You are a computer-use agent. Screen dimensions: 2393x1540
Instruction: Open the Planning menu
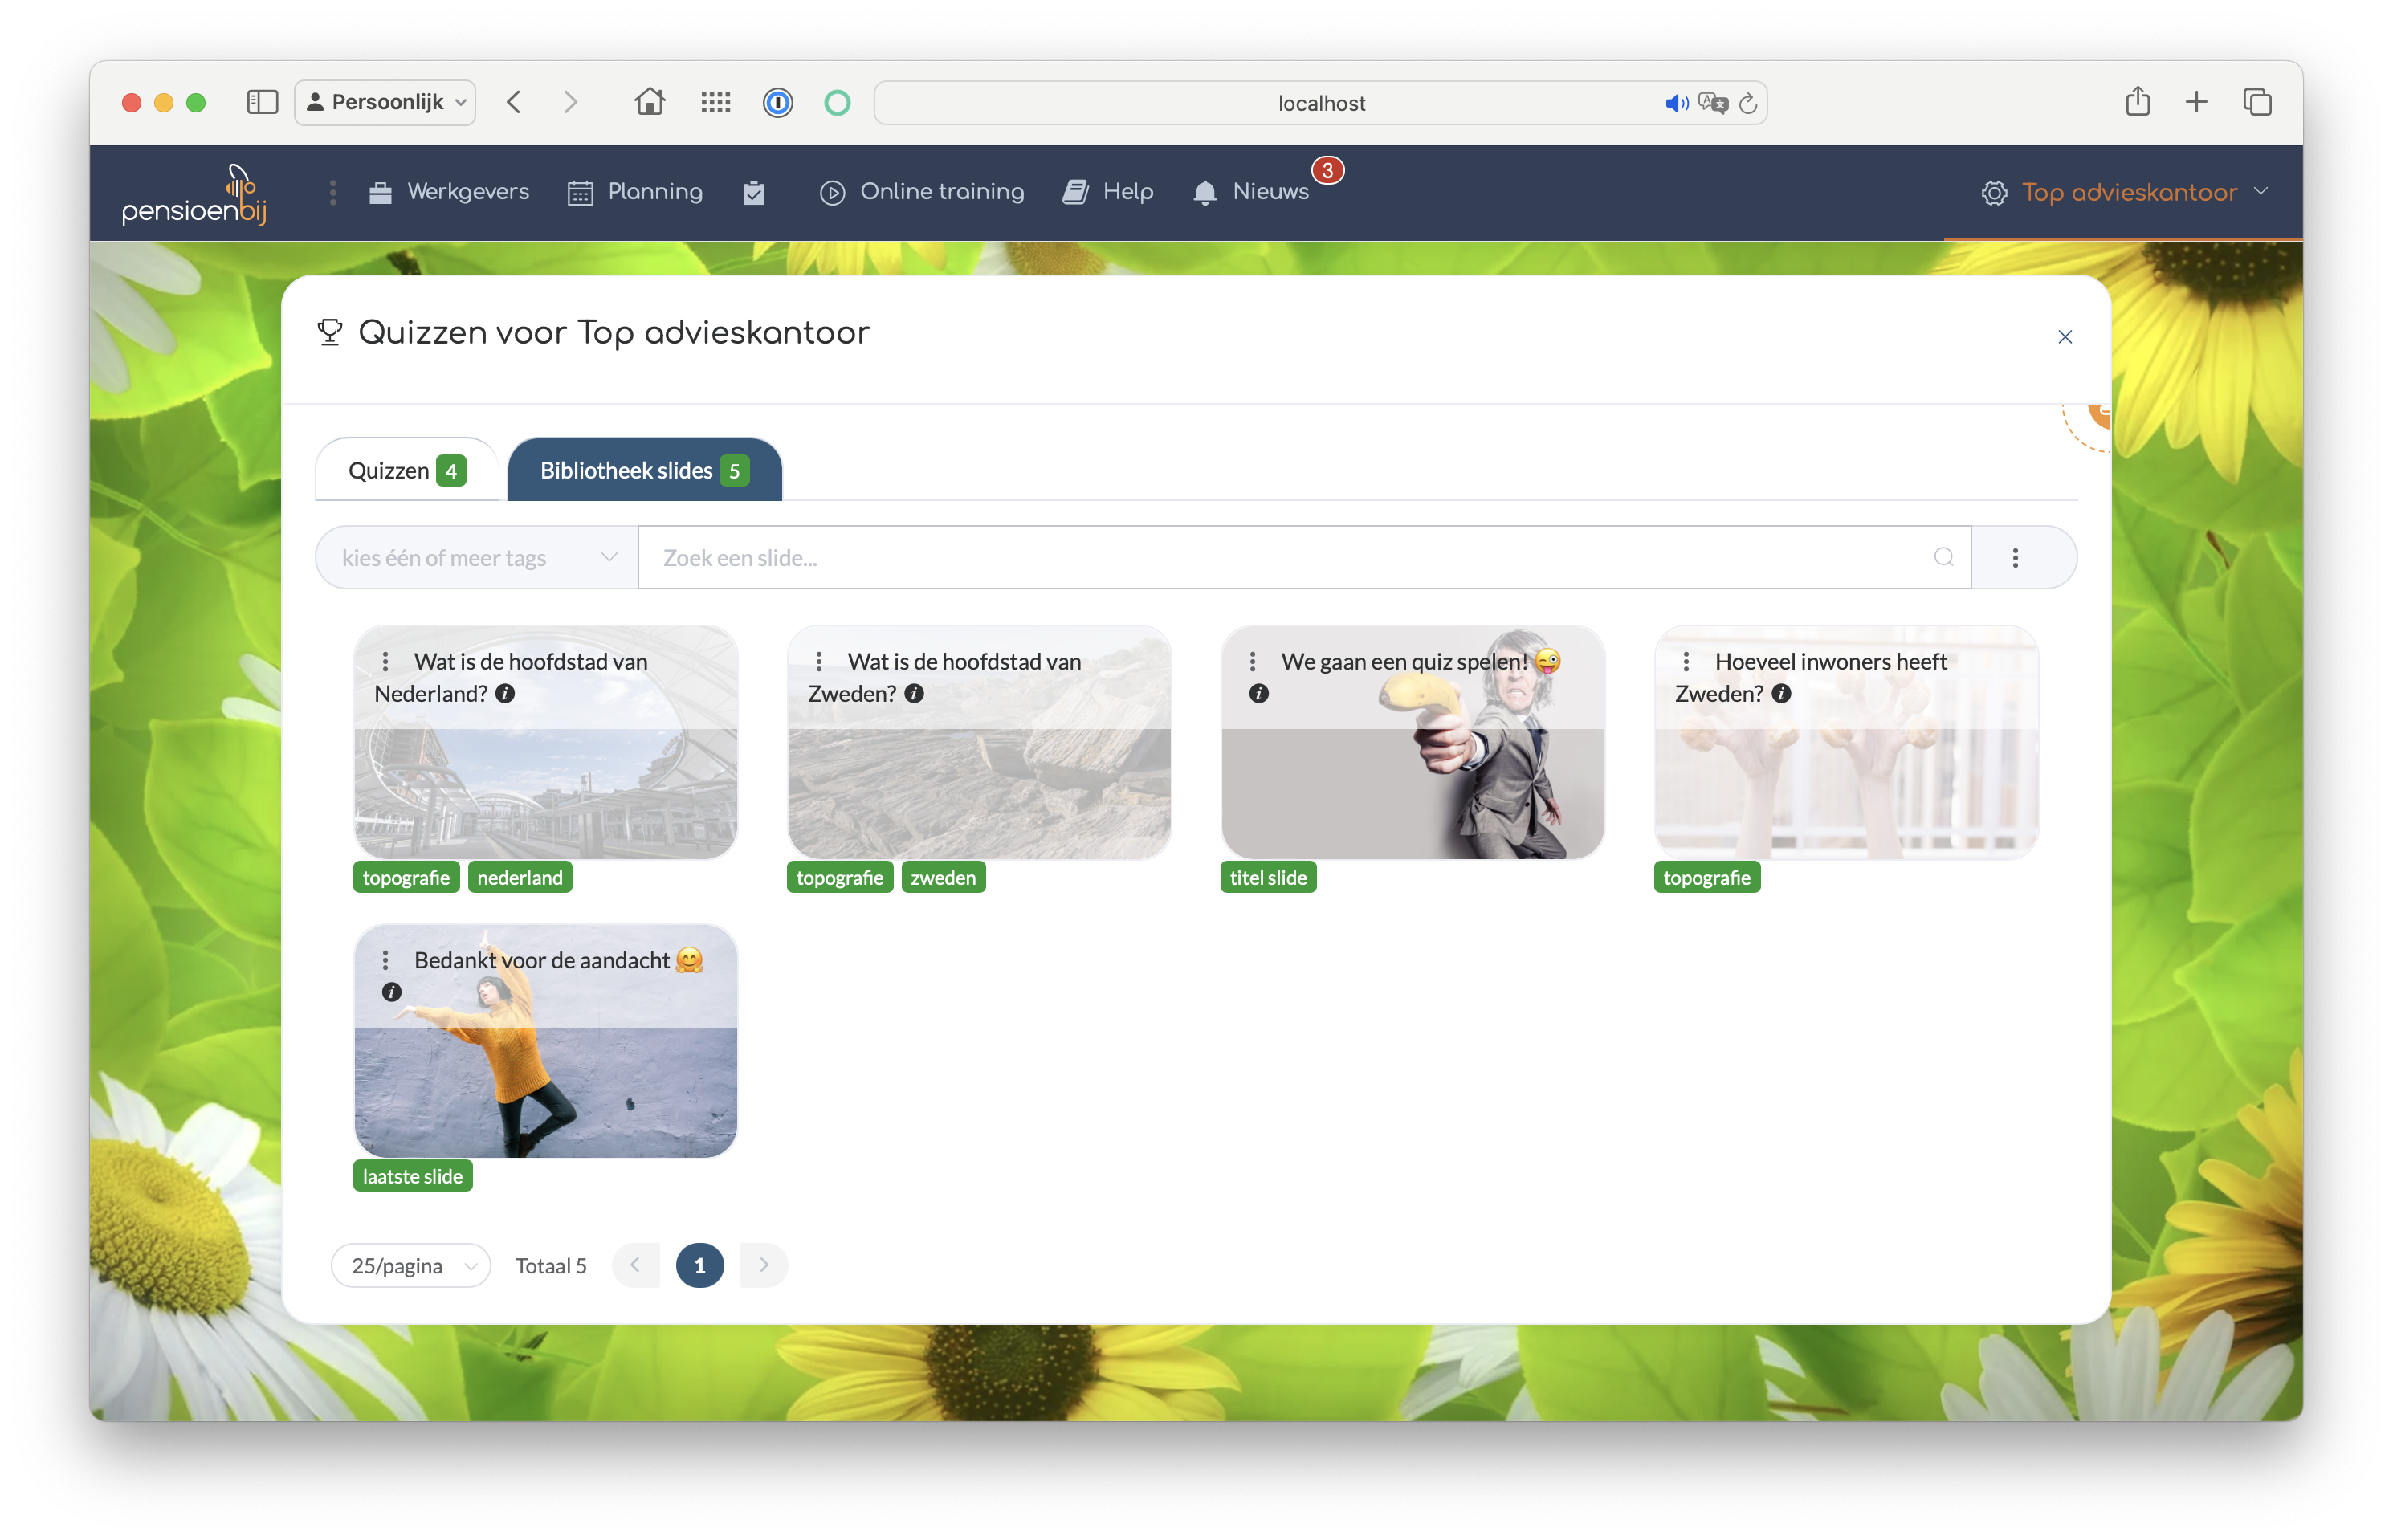click(635, 192)
